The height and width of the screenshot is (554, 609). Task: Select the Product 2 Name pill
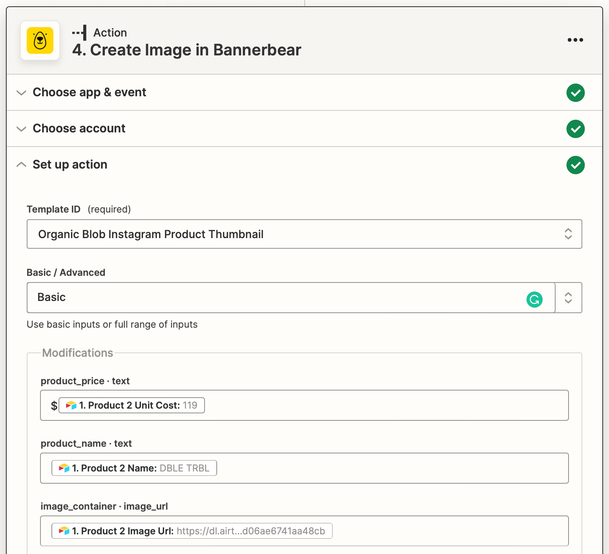point(134,468)
